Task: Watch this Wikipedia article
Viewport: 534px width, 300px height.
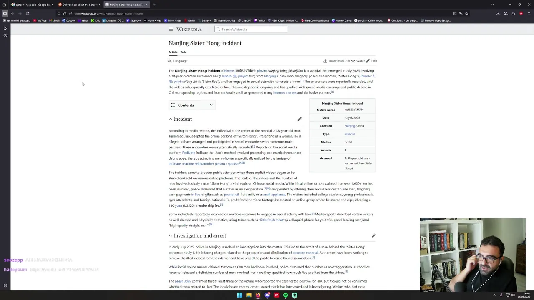Action: (358, 61)
